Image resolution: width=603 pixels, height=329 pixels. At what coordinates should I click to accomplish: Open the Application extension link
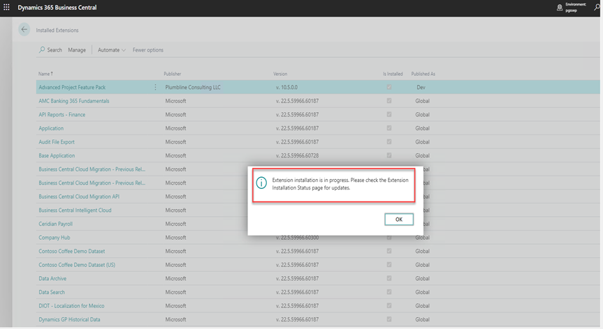[x=51, y=128]
